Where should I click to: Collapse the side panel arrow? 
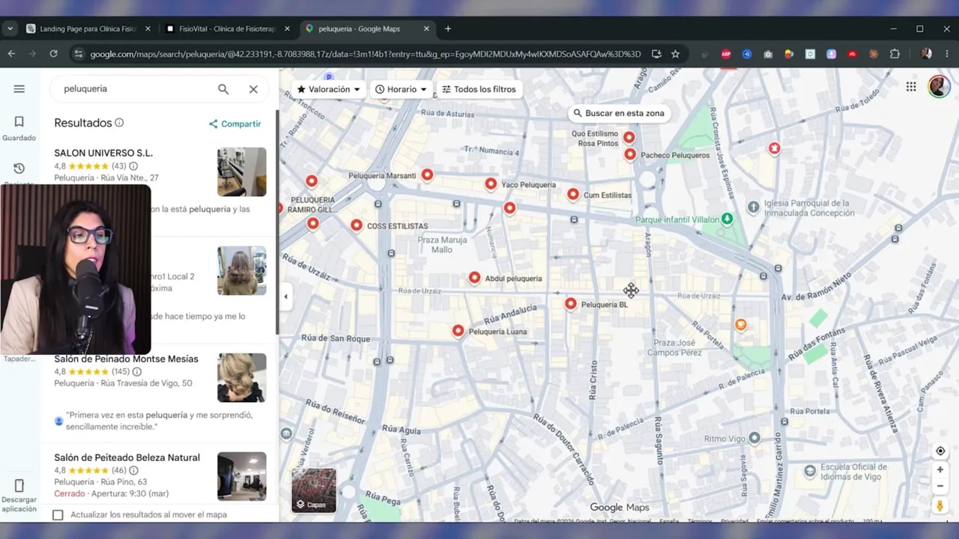point(285,296)
